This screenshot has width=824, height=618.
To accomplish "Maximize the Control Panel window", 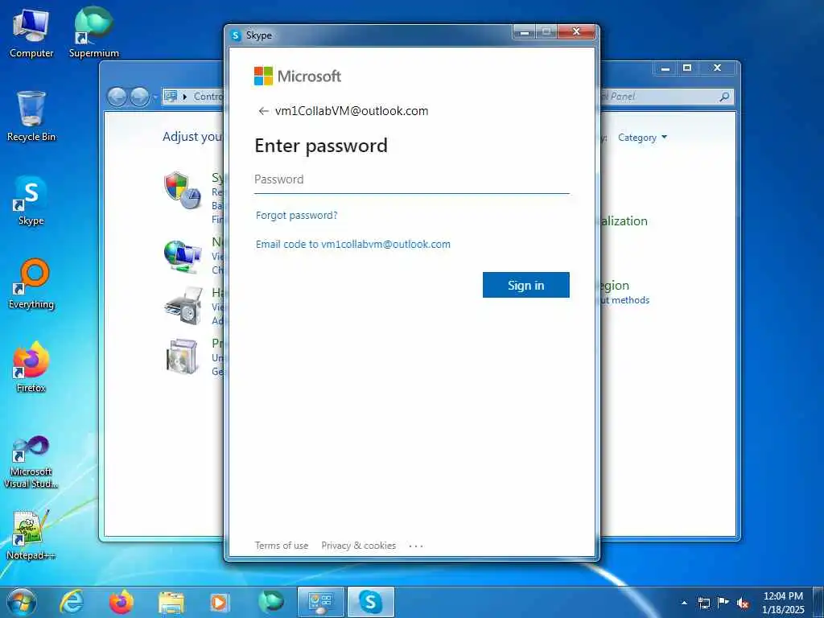I will pos(687,68).
